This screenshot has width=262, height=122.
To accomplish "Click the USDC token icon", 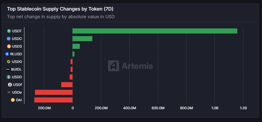I will click(x=9, y=39).
